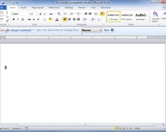Select Justify alignment

click(78, 19)
